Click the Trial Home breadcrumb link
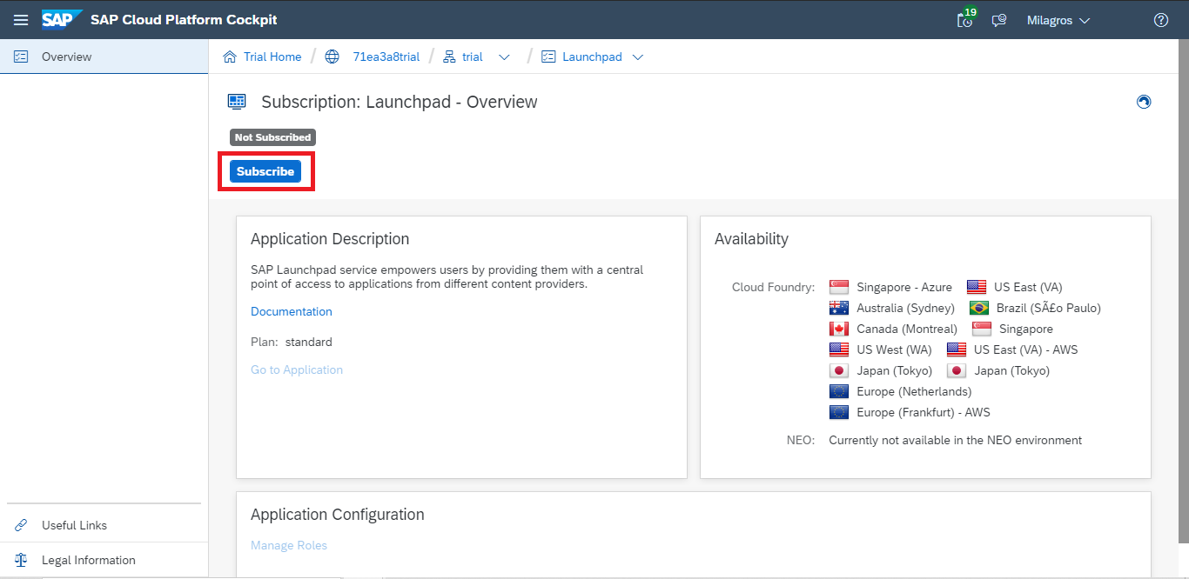The width and height of the screenshot is (1189, 579). (272, 57)
